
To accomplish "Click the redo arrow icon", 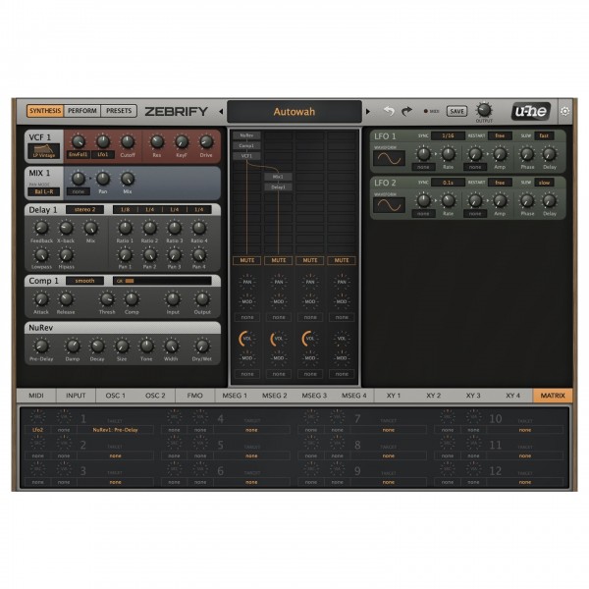I will point(406,111).
